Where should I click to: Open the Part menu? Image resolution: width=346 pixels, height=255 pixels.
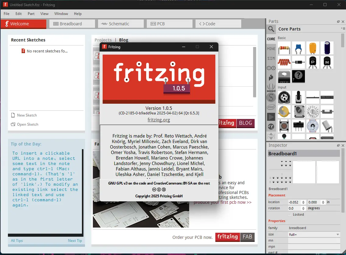[31, 14]
